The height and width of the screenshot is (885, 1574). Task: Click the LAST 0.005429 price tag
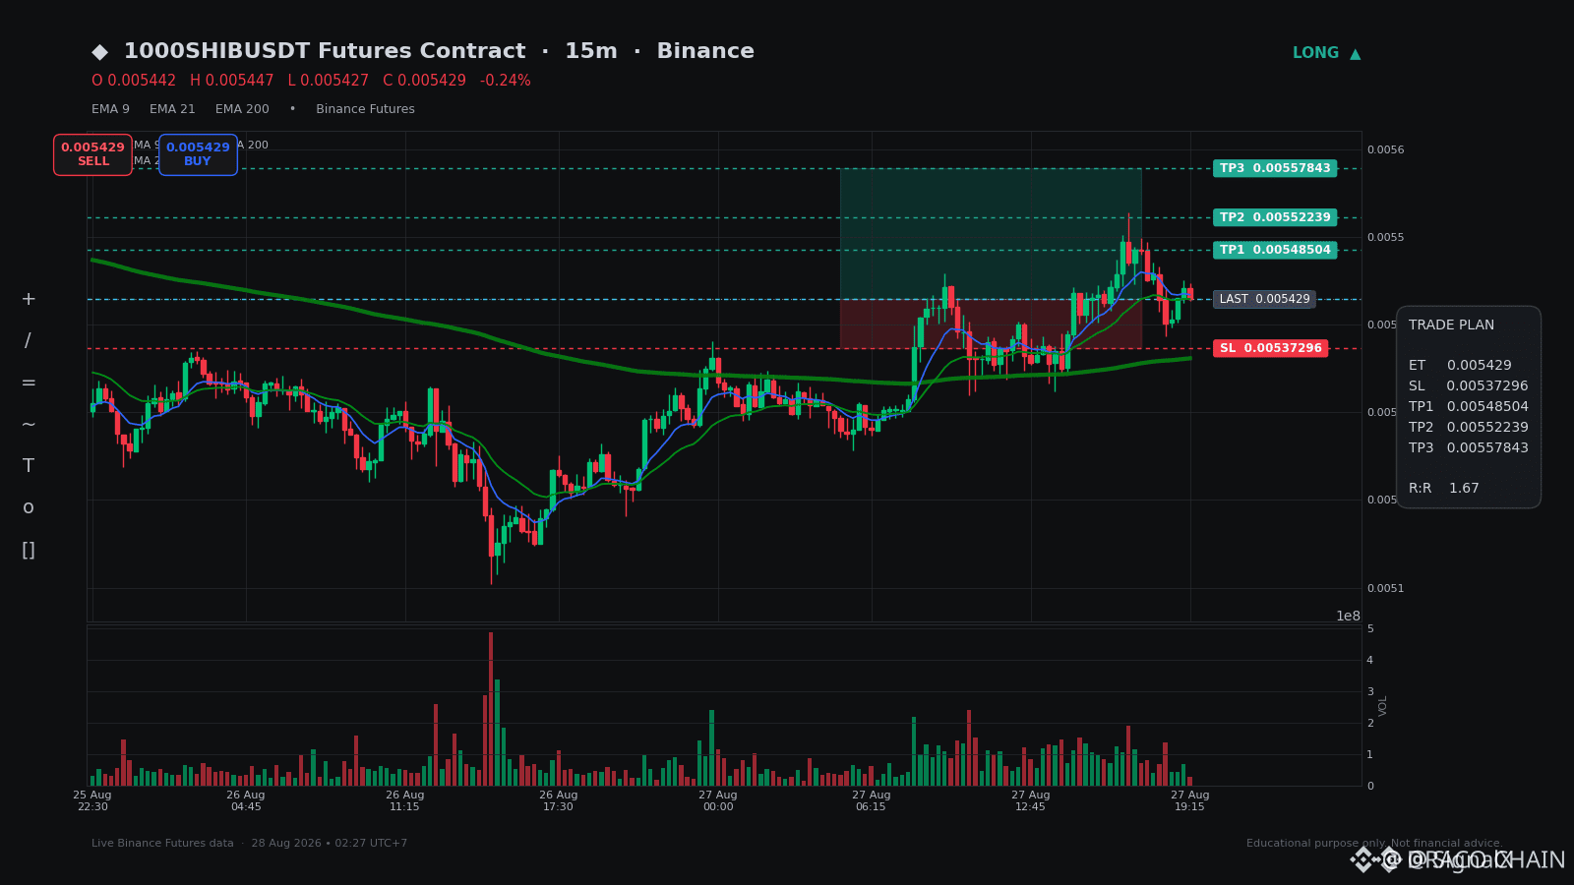1264,299
